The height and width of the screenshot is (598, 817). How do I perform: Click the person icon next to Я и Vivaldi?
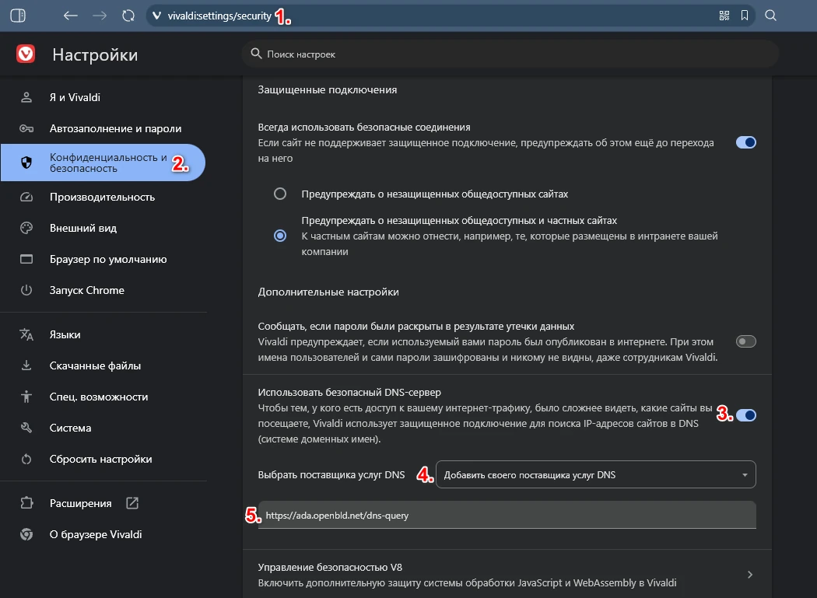coord(26,97)
